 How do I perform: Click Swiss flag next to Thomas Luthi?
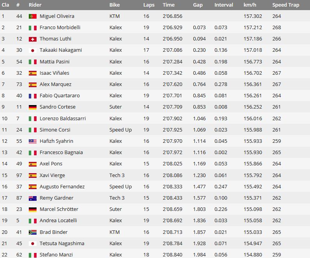[33, 39]
